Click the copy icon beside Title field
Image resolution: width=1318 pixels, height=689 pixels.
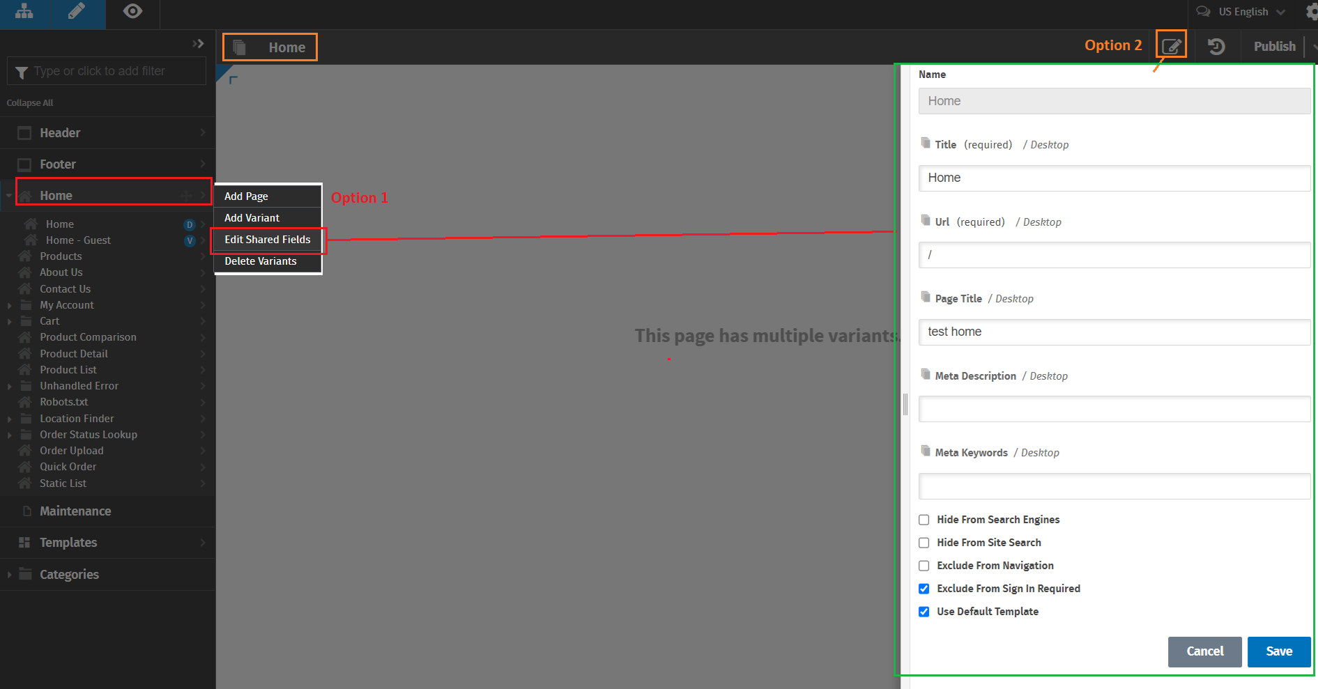924,143
